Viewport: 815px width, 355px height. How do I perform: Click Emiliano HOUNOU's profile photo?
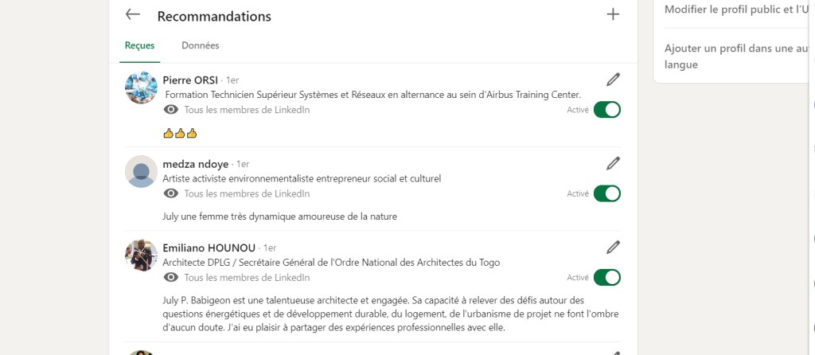pyautogui.click(x=141, y=256)
